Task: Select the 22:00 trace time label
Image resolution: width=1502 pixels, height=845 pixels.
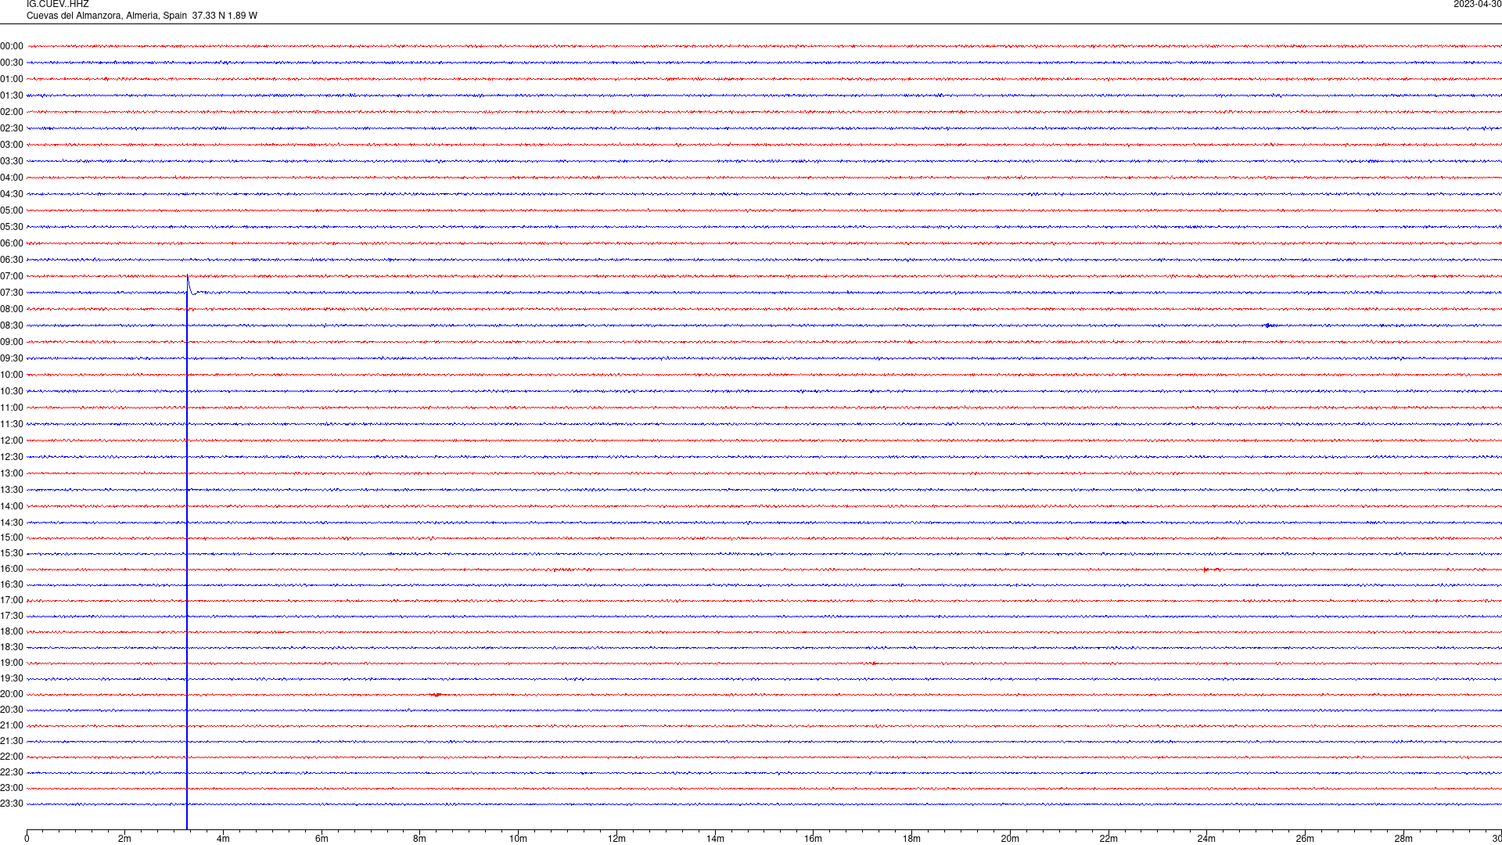Action: pyautogui.click(x=12, y=757)
